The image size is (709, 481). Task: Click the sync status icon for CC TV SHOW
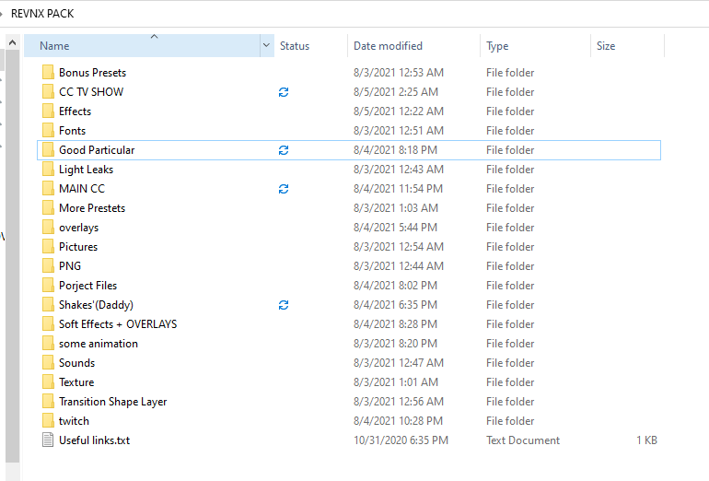click(284, 92)
